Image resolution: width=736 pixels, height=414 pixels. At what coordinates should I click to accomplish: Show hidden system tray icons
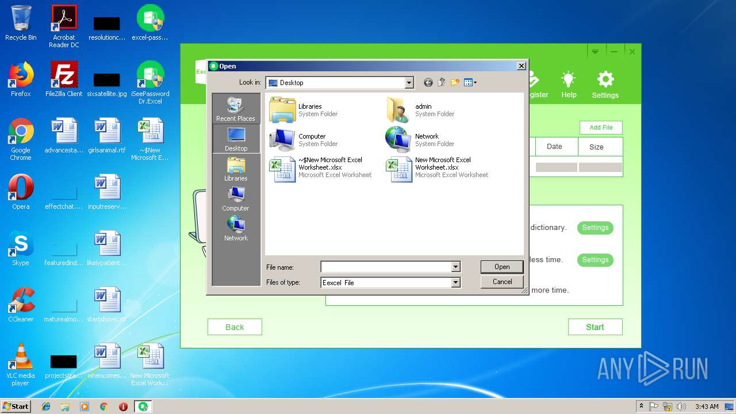[642, 407]
